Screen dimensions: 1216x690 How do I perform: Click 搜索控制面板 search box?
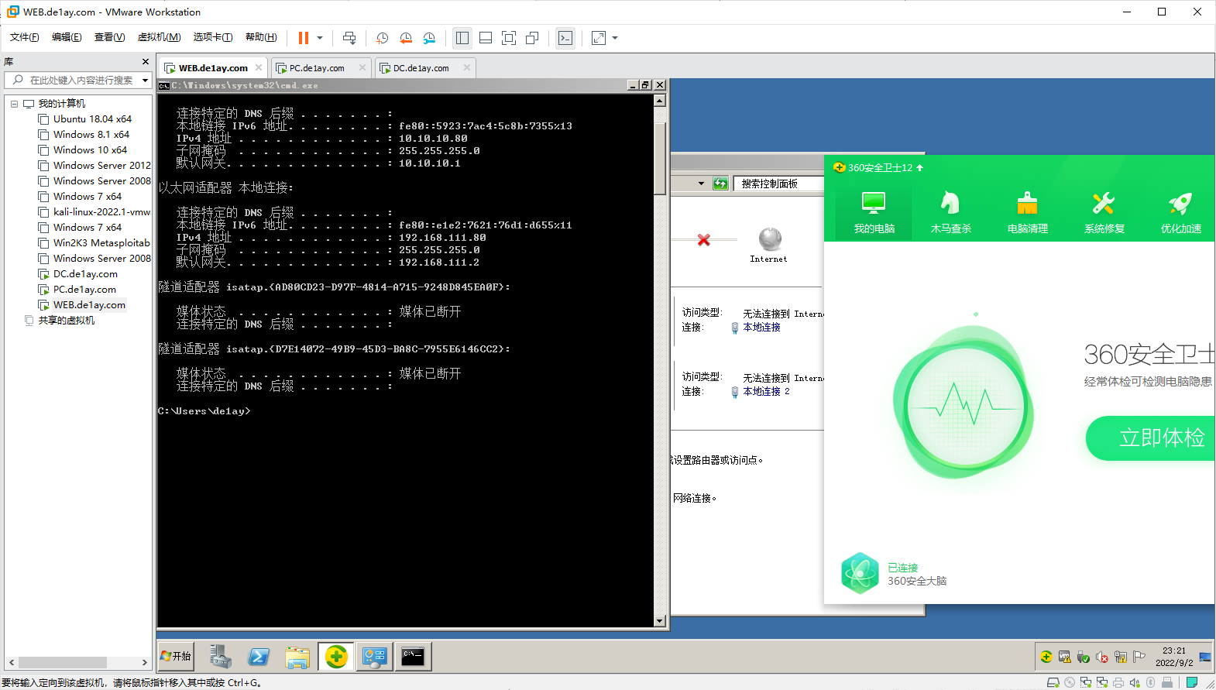(778, 184)
